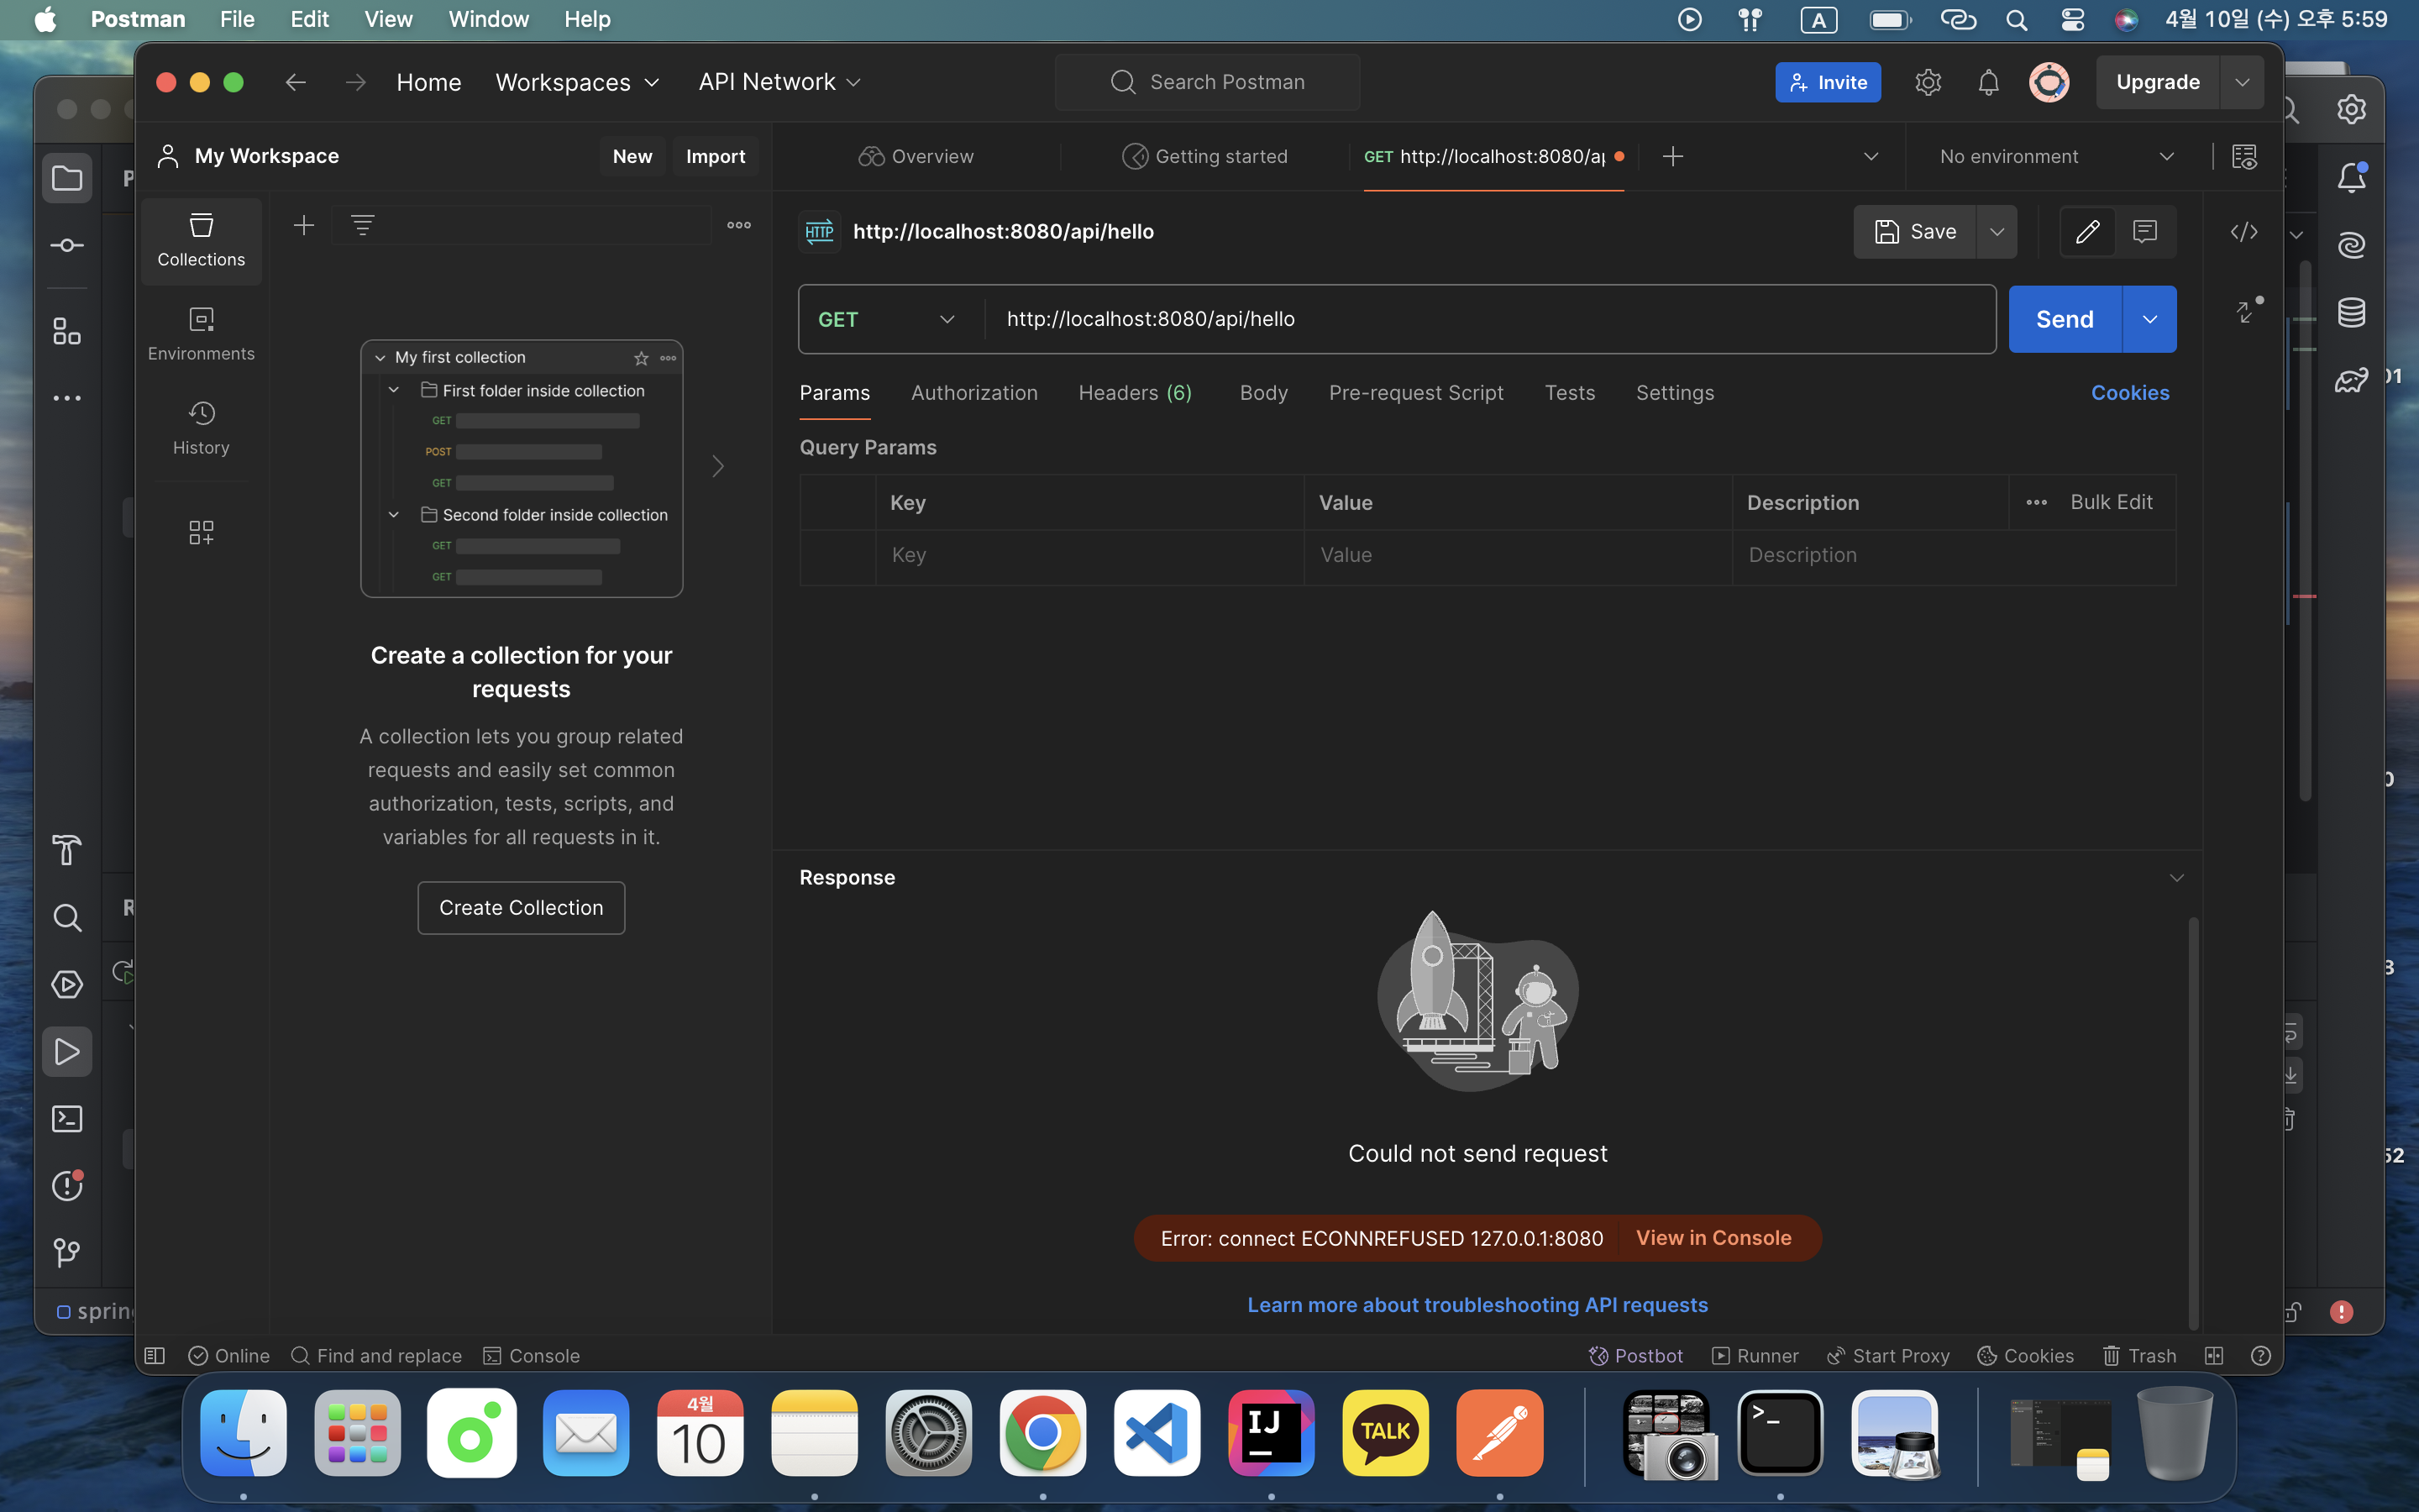The height and width of the screenshot is (1512, 2419).
Task: Click the two-pane layout icon in status bar
Action: tap(2214, 1356)
